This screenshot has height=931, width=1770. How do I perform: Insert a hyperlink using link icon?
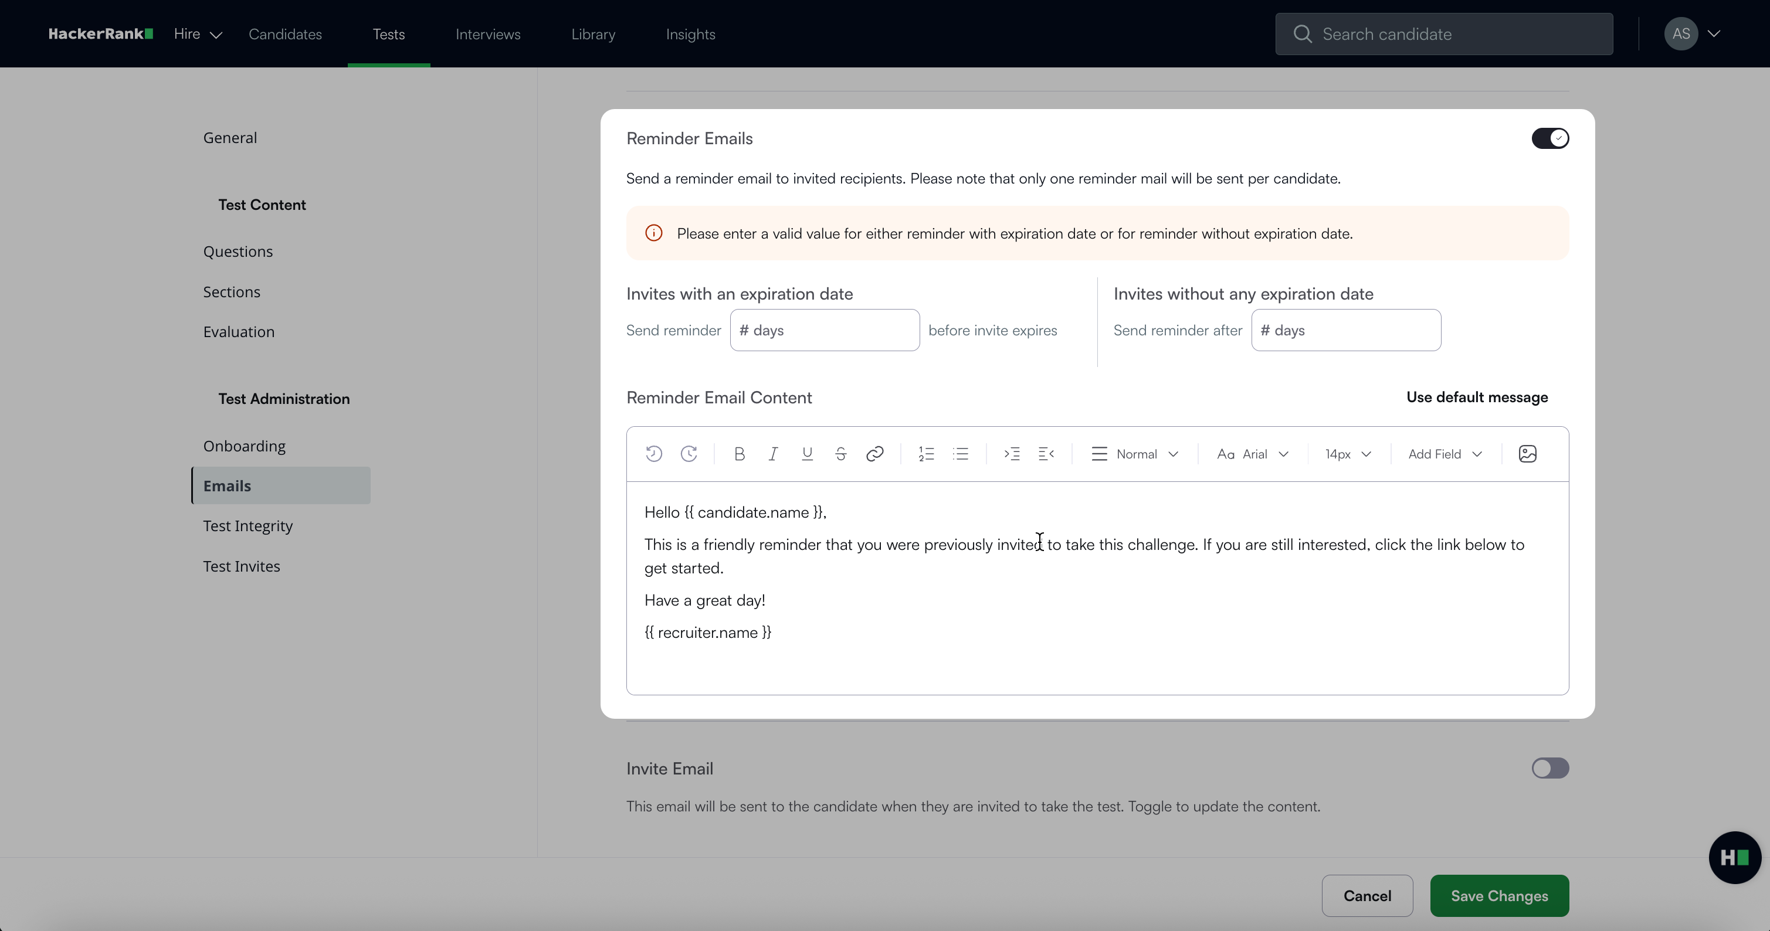pyautogui.click(x=874, y=454)
